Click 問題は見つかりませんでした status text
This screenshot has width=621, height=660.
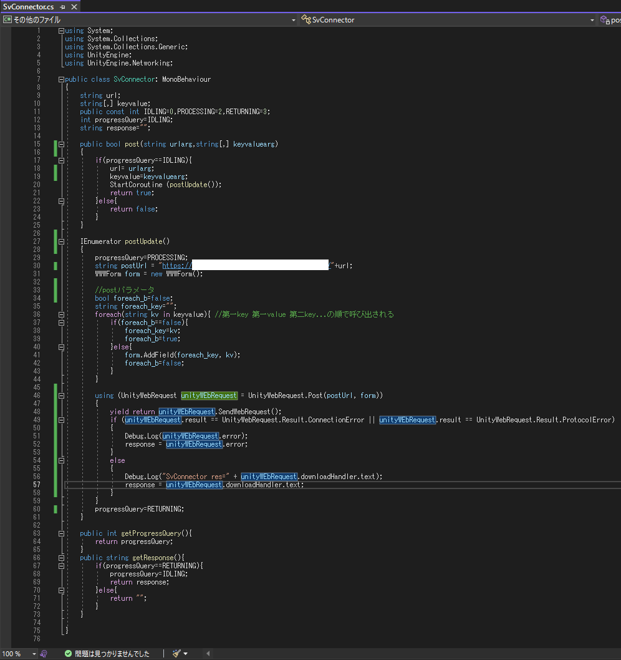[x=112, y=654]
